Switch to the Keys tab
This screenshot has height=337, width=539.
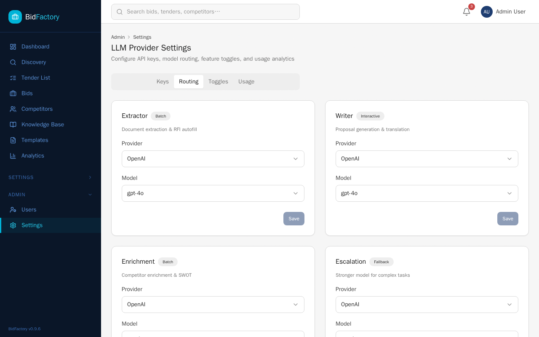163,82
